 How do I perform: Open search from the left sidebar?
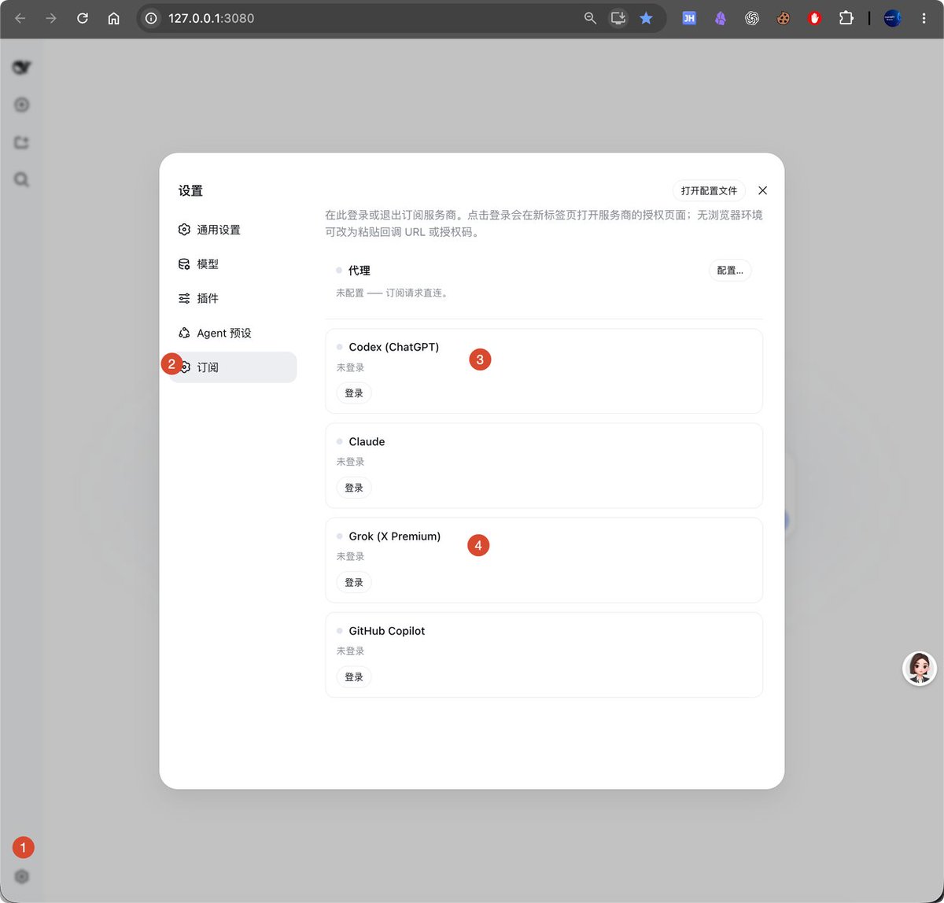point(22,180)
